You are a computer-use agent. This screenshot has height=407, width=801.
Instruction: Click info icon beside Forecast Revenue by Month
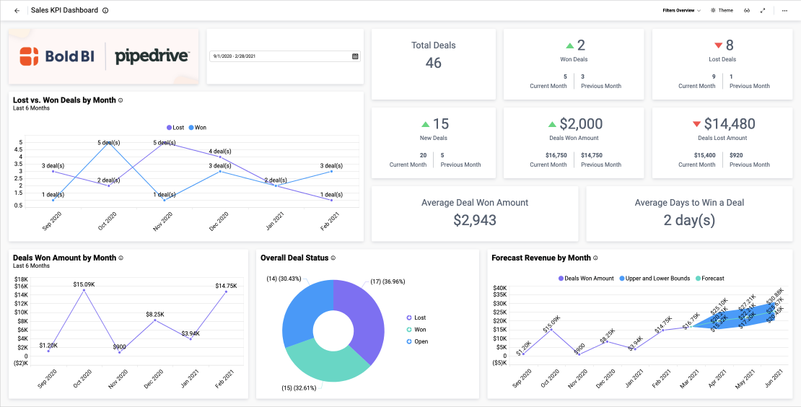[x=595, y=258]
